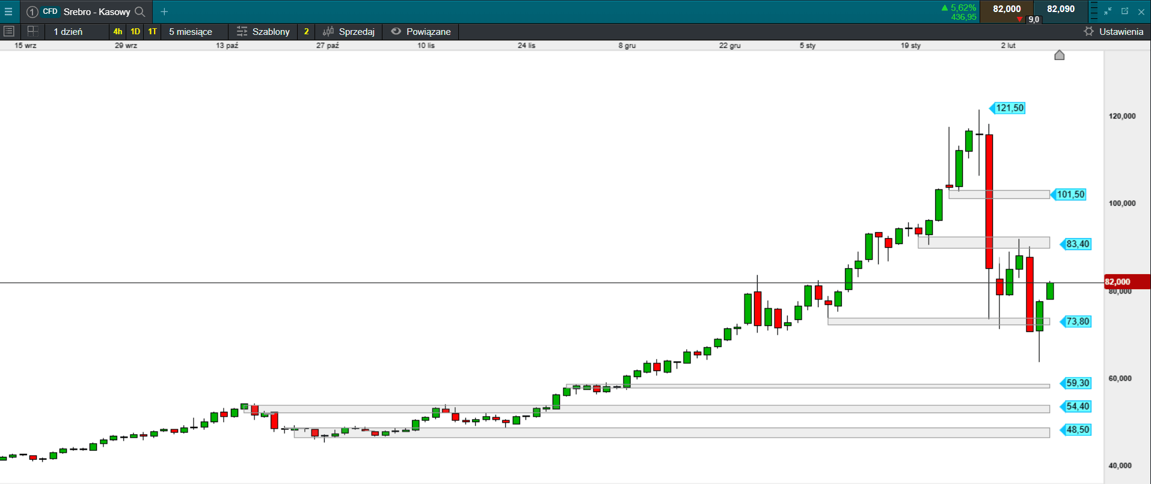Screen dimensions: 1151x484
Task: Pop out chart into separate window
Action: (1125, 11)
